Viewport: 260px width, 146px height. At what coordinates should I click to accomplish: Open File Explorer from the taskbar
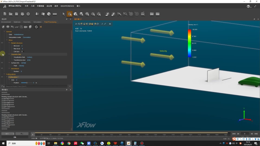56,143
